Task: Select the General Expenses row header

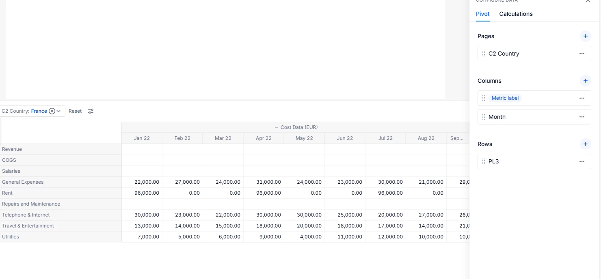Action: click(x=23, y=182)
